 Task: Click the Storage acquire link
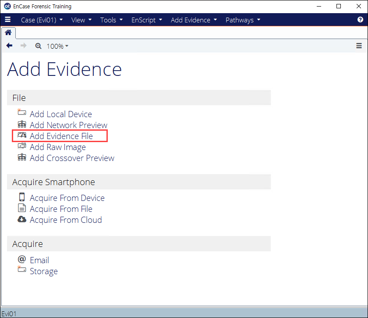point(44,271)
